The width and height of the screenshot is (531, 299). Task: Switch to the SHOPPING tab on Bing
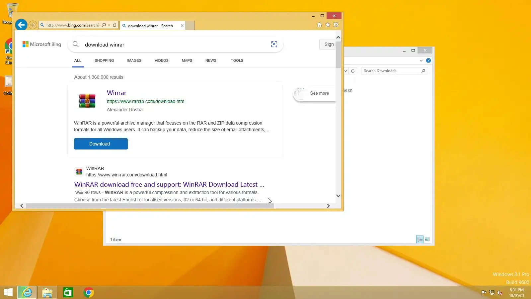(104, 60)
